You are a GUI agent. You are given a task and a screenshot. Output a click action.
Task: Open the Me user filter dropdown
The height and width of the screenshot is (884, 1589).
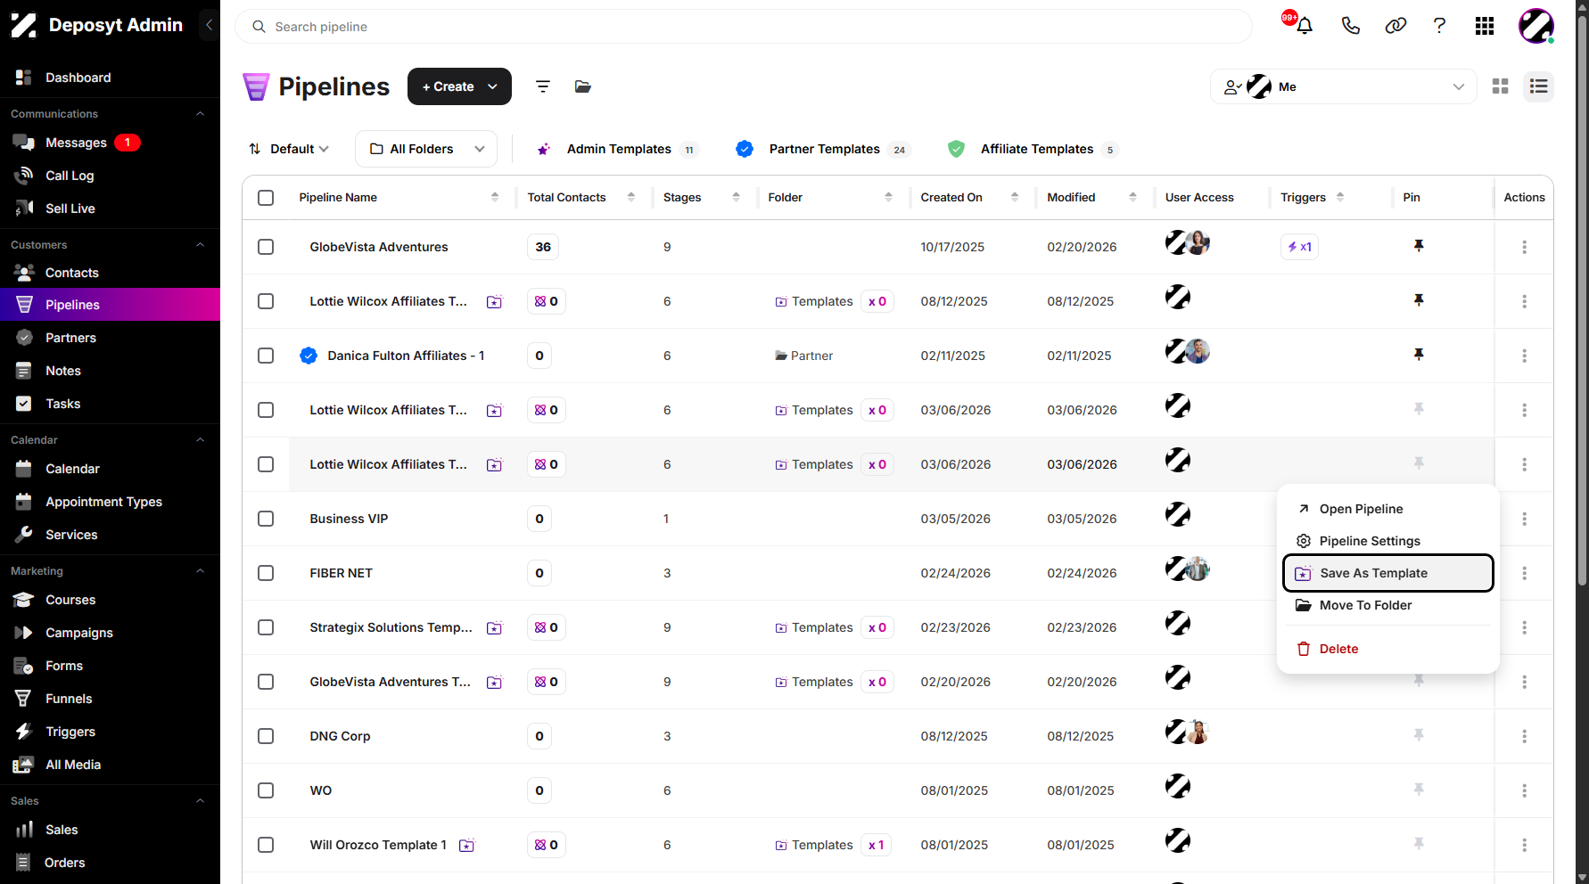1344,86
